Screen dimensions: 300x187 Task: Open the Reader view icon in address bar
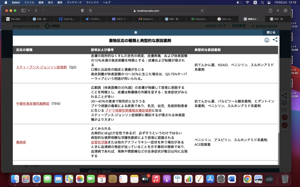91,11
